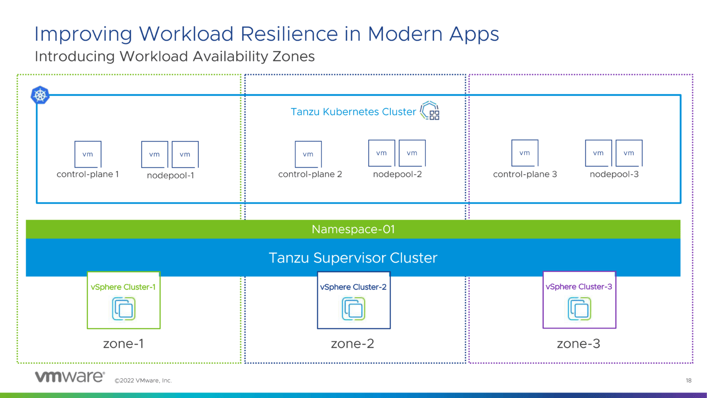Click the VM icon above control-plane 3
The height and width of the screenshot is (398, 707).
click(x=524, y=152)
